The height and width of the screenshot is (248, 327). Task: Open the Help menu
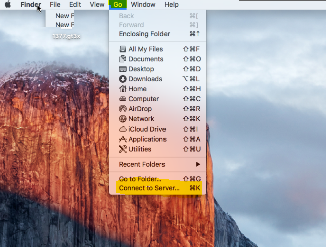171,4
